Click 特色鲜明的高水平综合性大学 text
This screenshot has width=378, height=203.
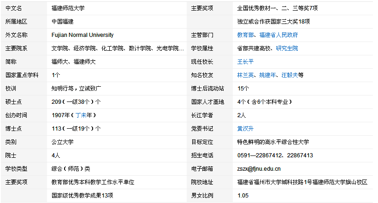point(273,142)
